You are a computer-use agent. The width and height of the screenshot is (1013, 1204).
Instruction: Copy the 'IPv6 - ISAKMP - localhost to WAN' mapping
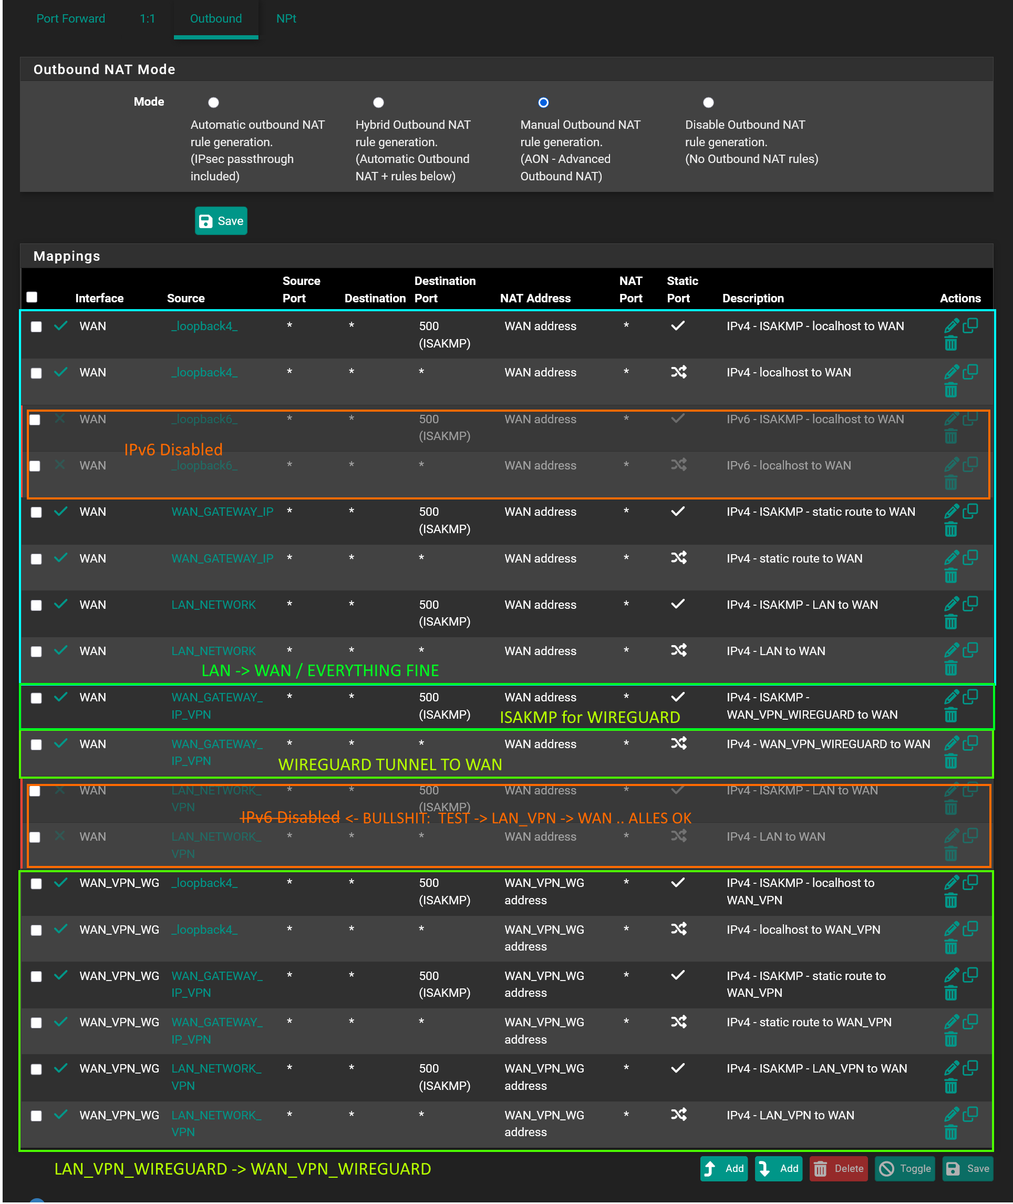(x=970, y=419)
